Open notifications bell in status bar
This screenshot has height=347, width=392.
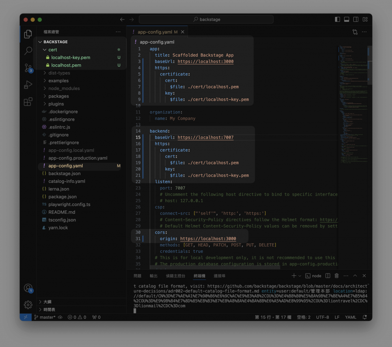[365, 317]
